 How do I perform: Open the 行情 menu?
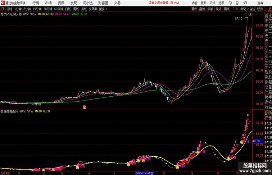click(36, 3)
